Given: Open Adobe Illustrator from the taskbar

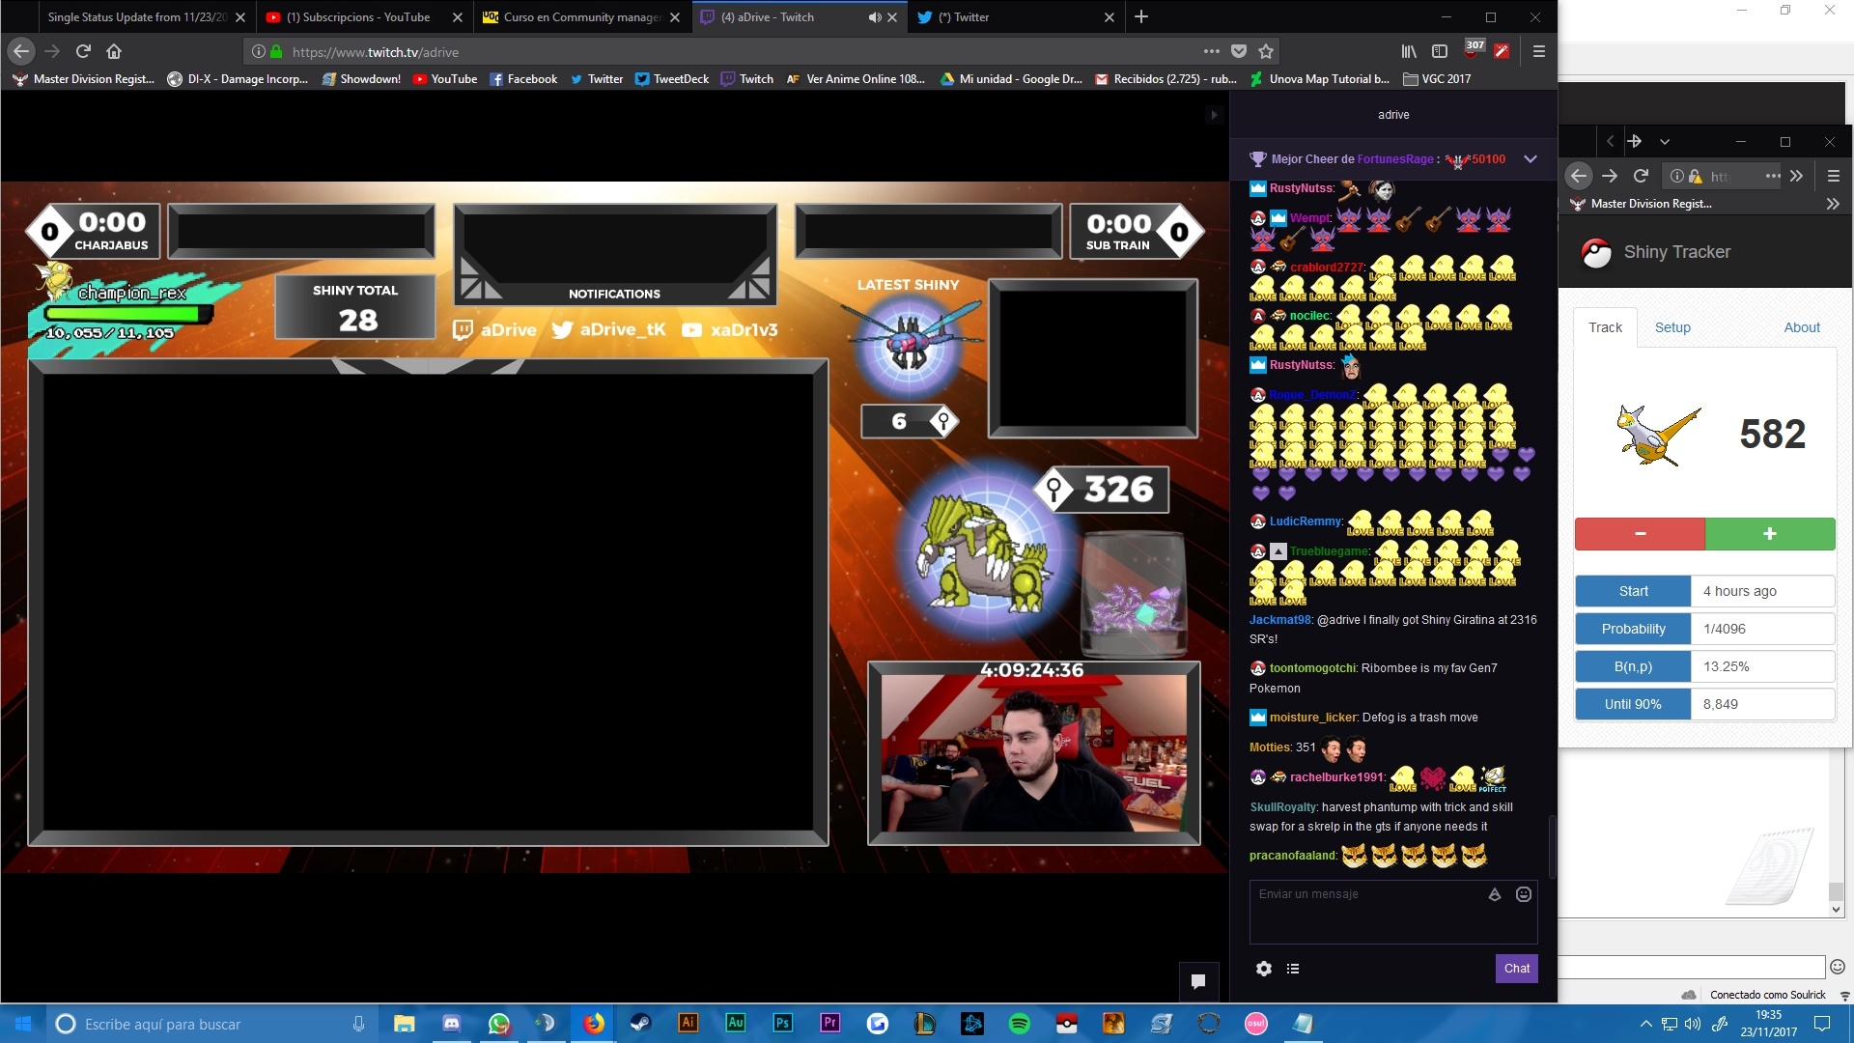Looking at the screenshot, I should click(x=688, y=1024).
